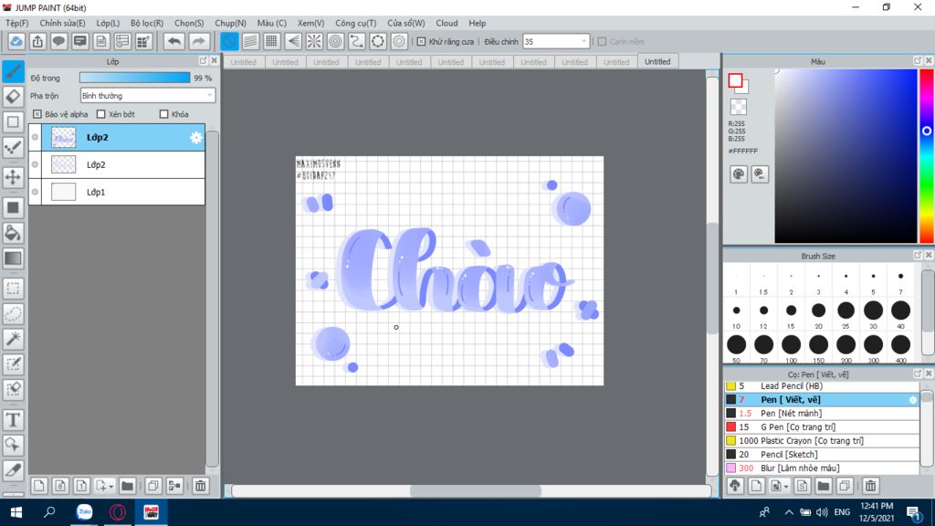Toggle visibility of the Lớp1 layer

click(36, 192)
